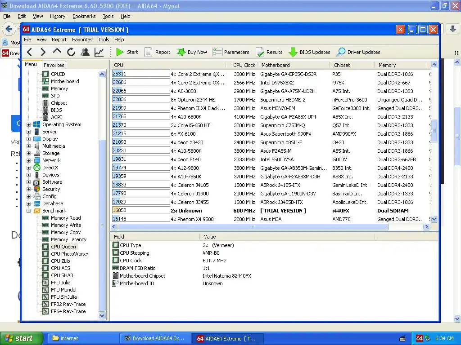Open Parameters from the toolbar
Image resolution: width=461 pixels, height=345 pixels.
tap(231, 52)
